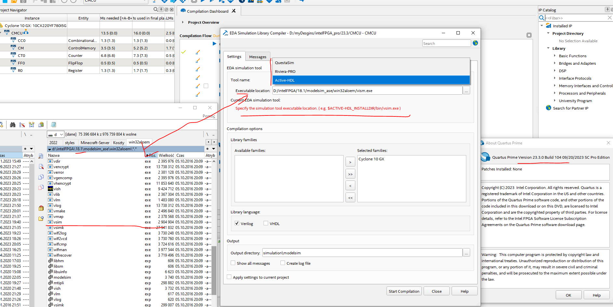Switch to the Messages tab
The image size is (613, 307).
[x=258, y=56]
